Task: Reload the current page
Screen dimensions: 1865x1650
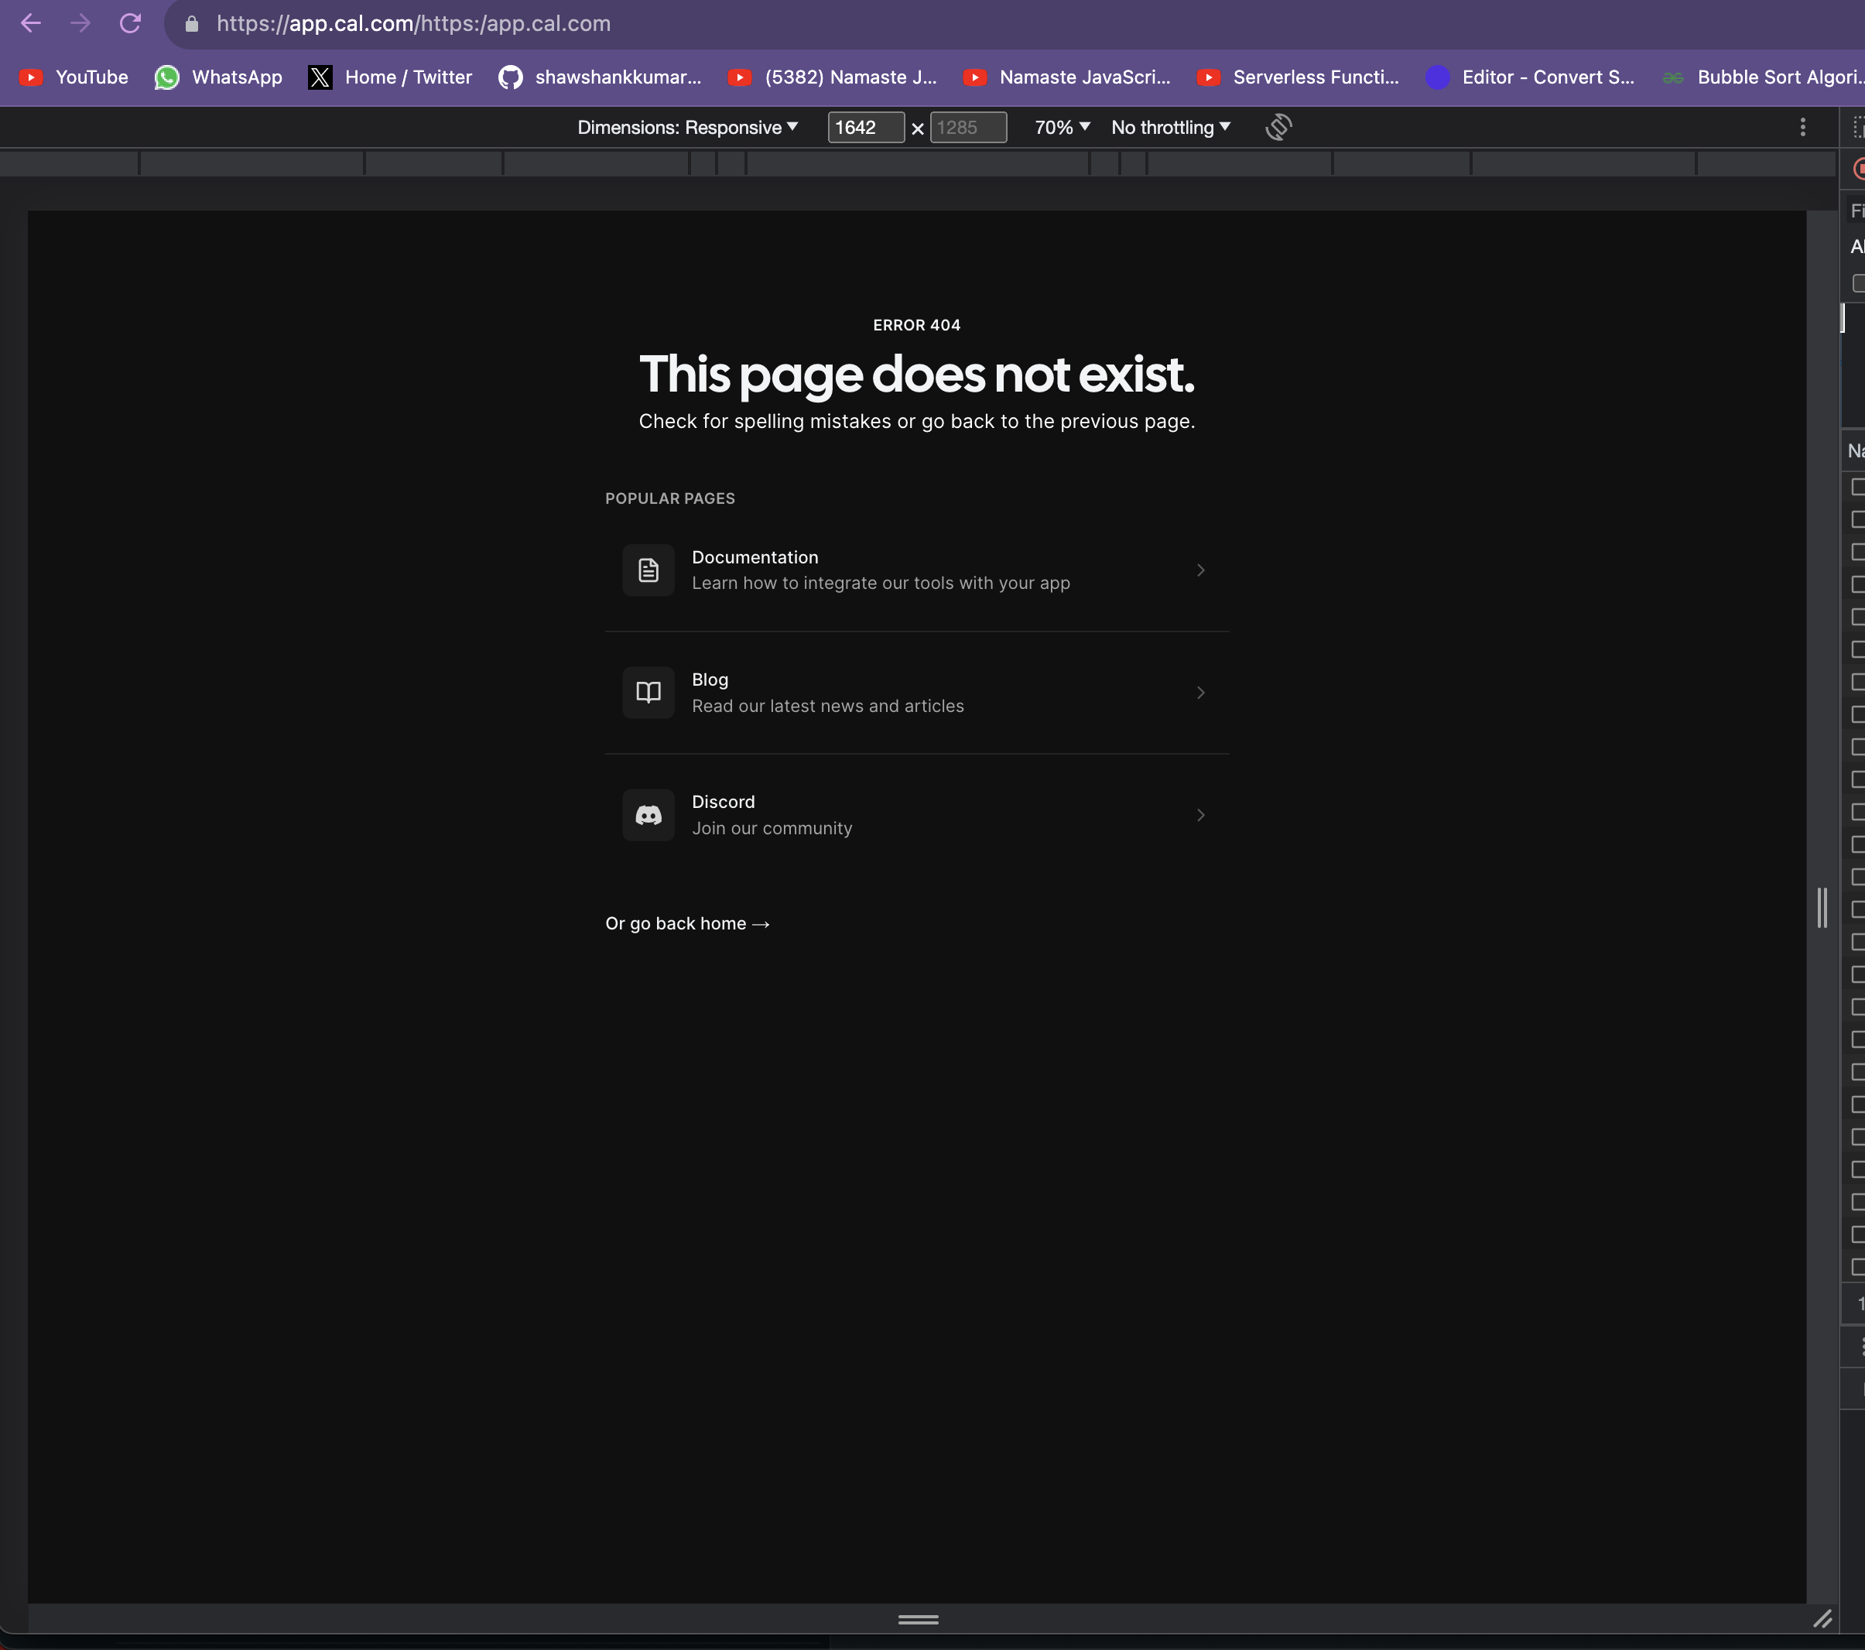Action: pos(131,22)
